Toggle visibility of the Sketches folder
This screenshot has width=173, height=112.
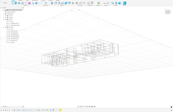(6, 27)
